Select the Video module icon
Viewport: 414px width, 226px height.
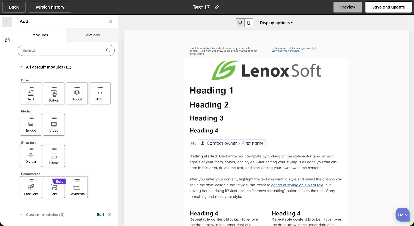point(54,125)
